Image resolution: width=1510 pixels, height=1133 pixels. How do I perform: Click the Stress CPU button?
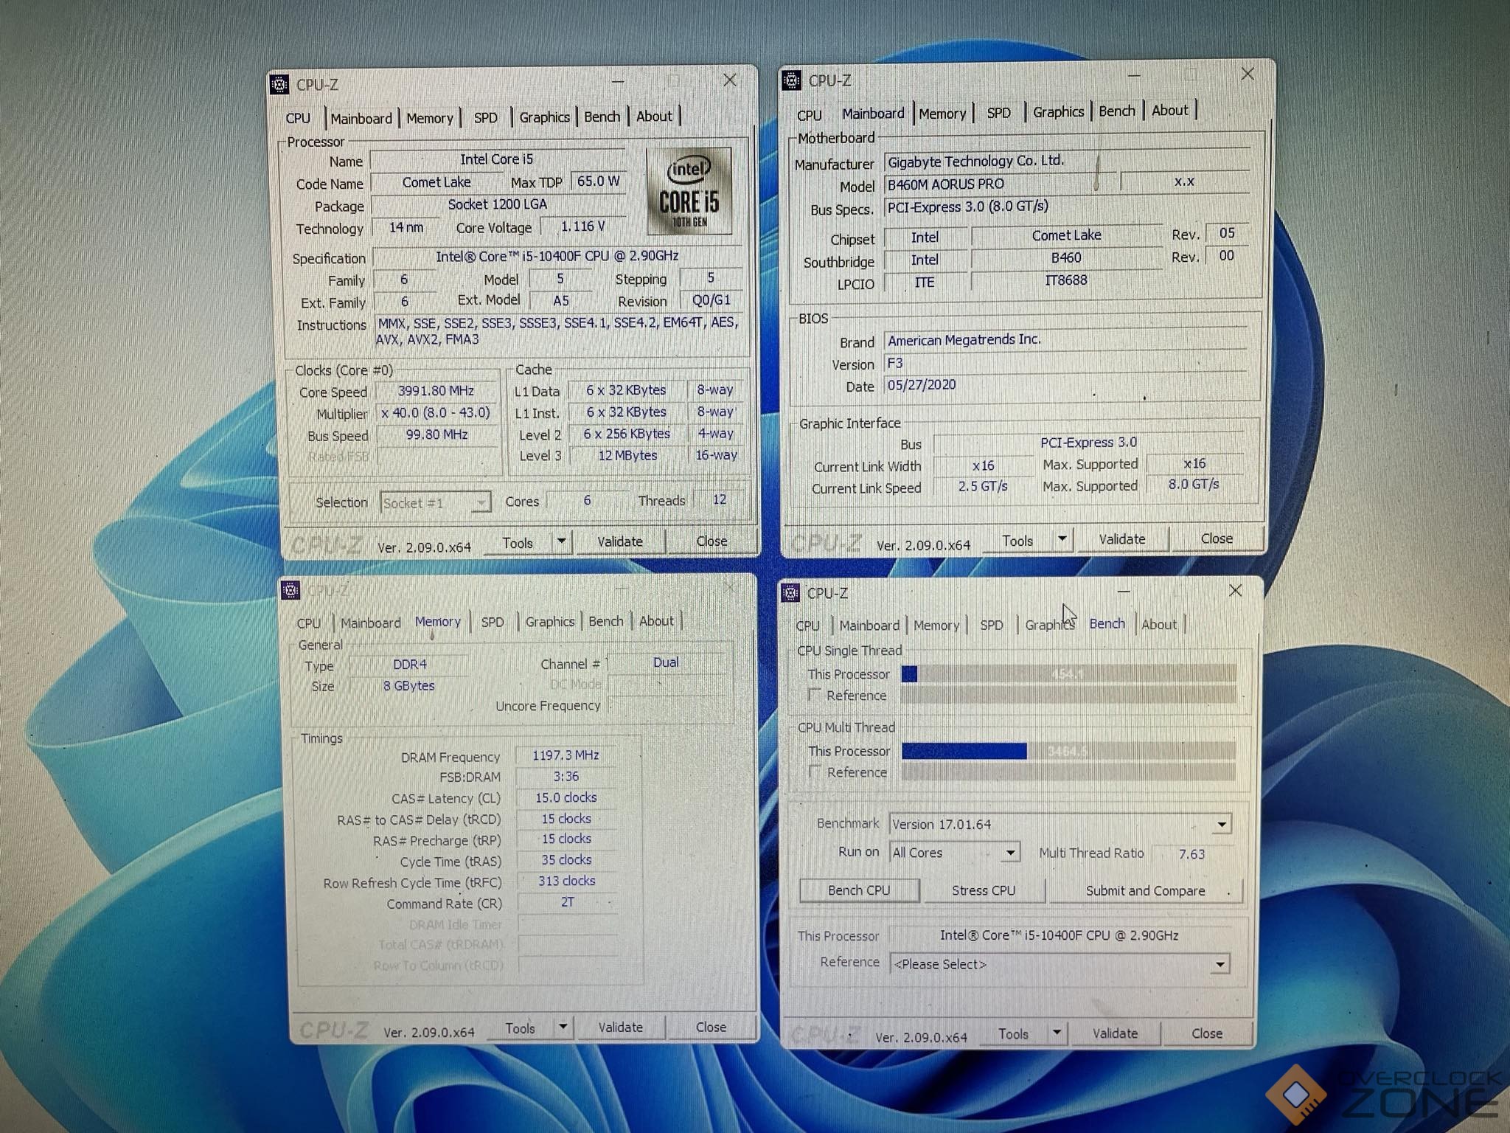click(983, 890)
